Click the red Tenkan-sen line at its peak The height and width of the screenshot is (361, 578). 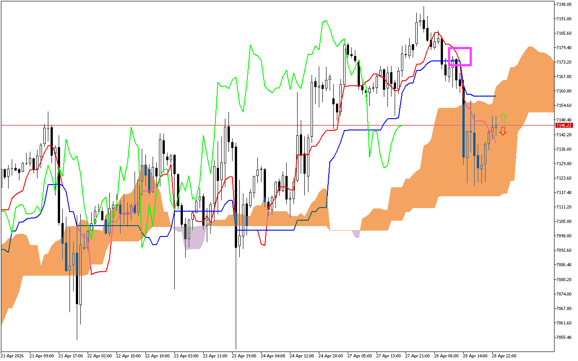tap(436, 33)
